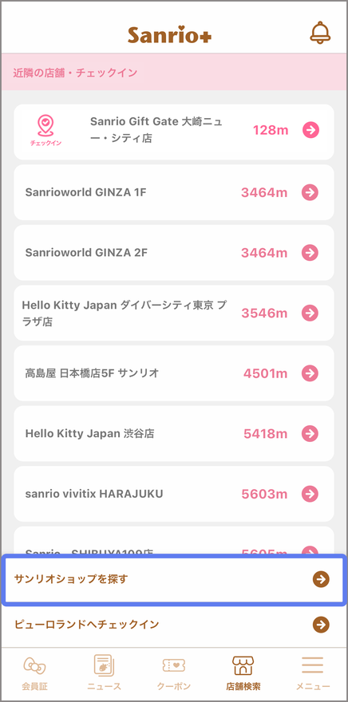Tap the arrow beside sanrio vivitix HARAJUKU
Image resolution: width=348 pixels, height=702 pixels.
310,494
